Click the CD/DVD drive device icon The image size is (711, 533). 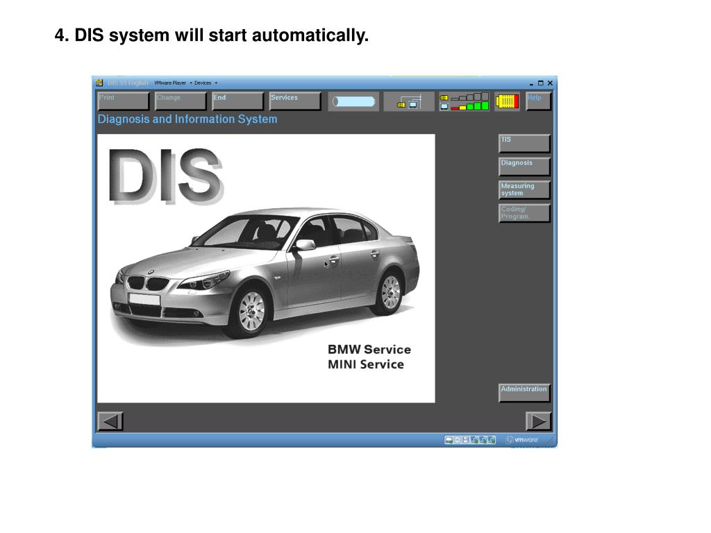coord(458,439)
